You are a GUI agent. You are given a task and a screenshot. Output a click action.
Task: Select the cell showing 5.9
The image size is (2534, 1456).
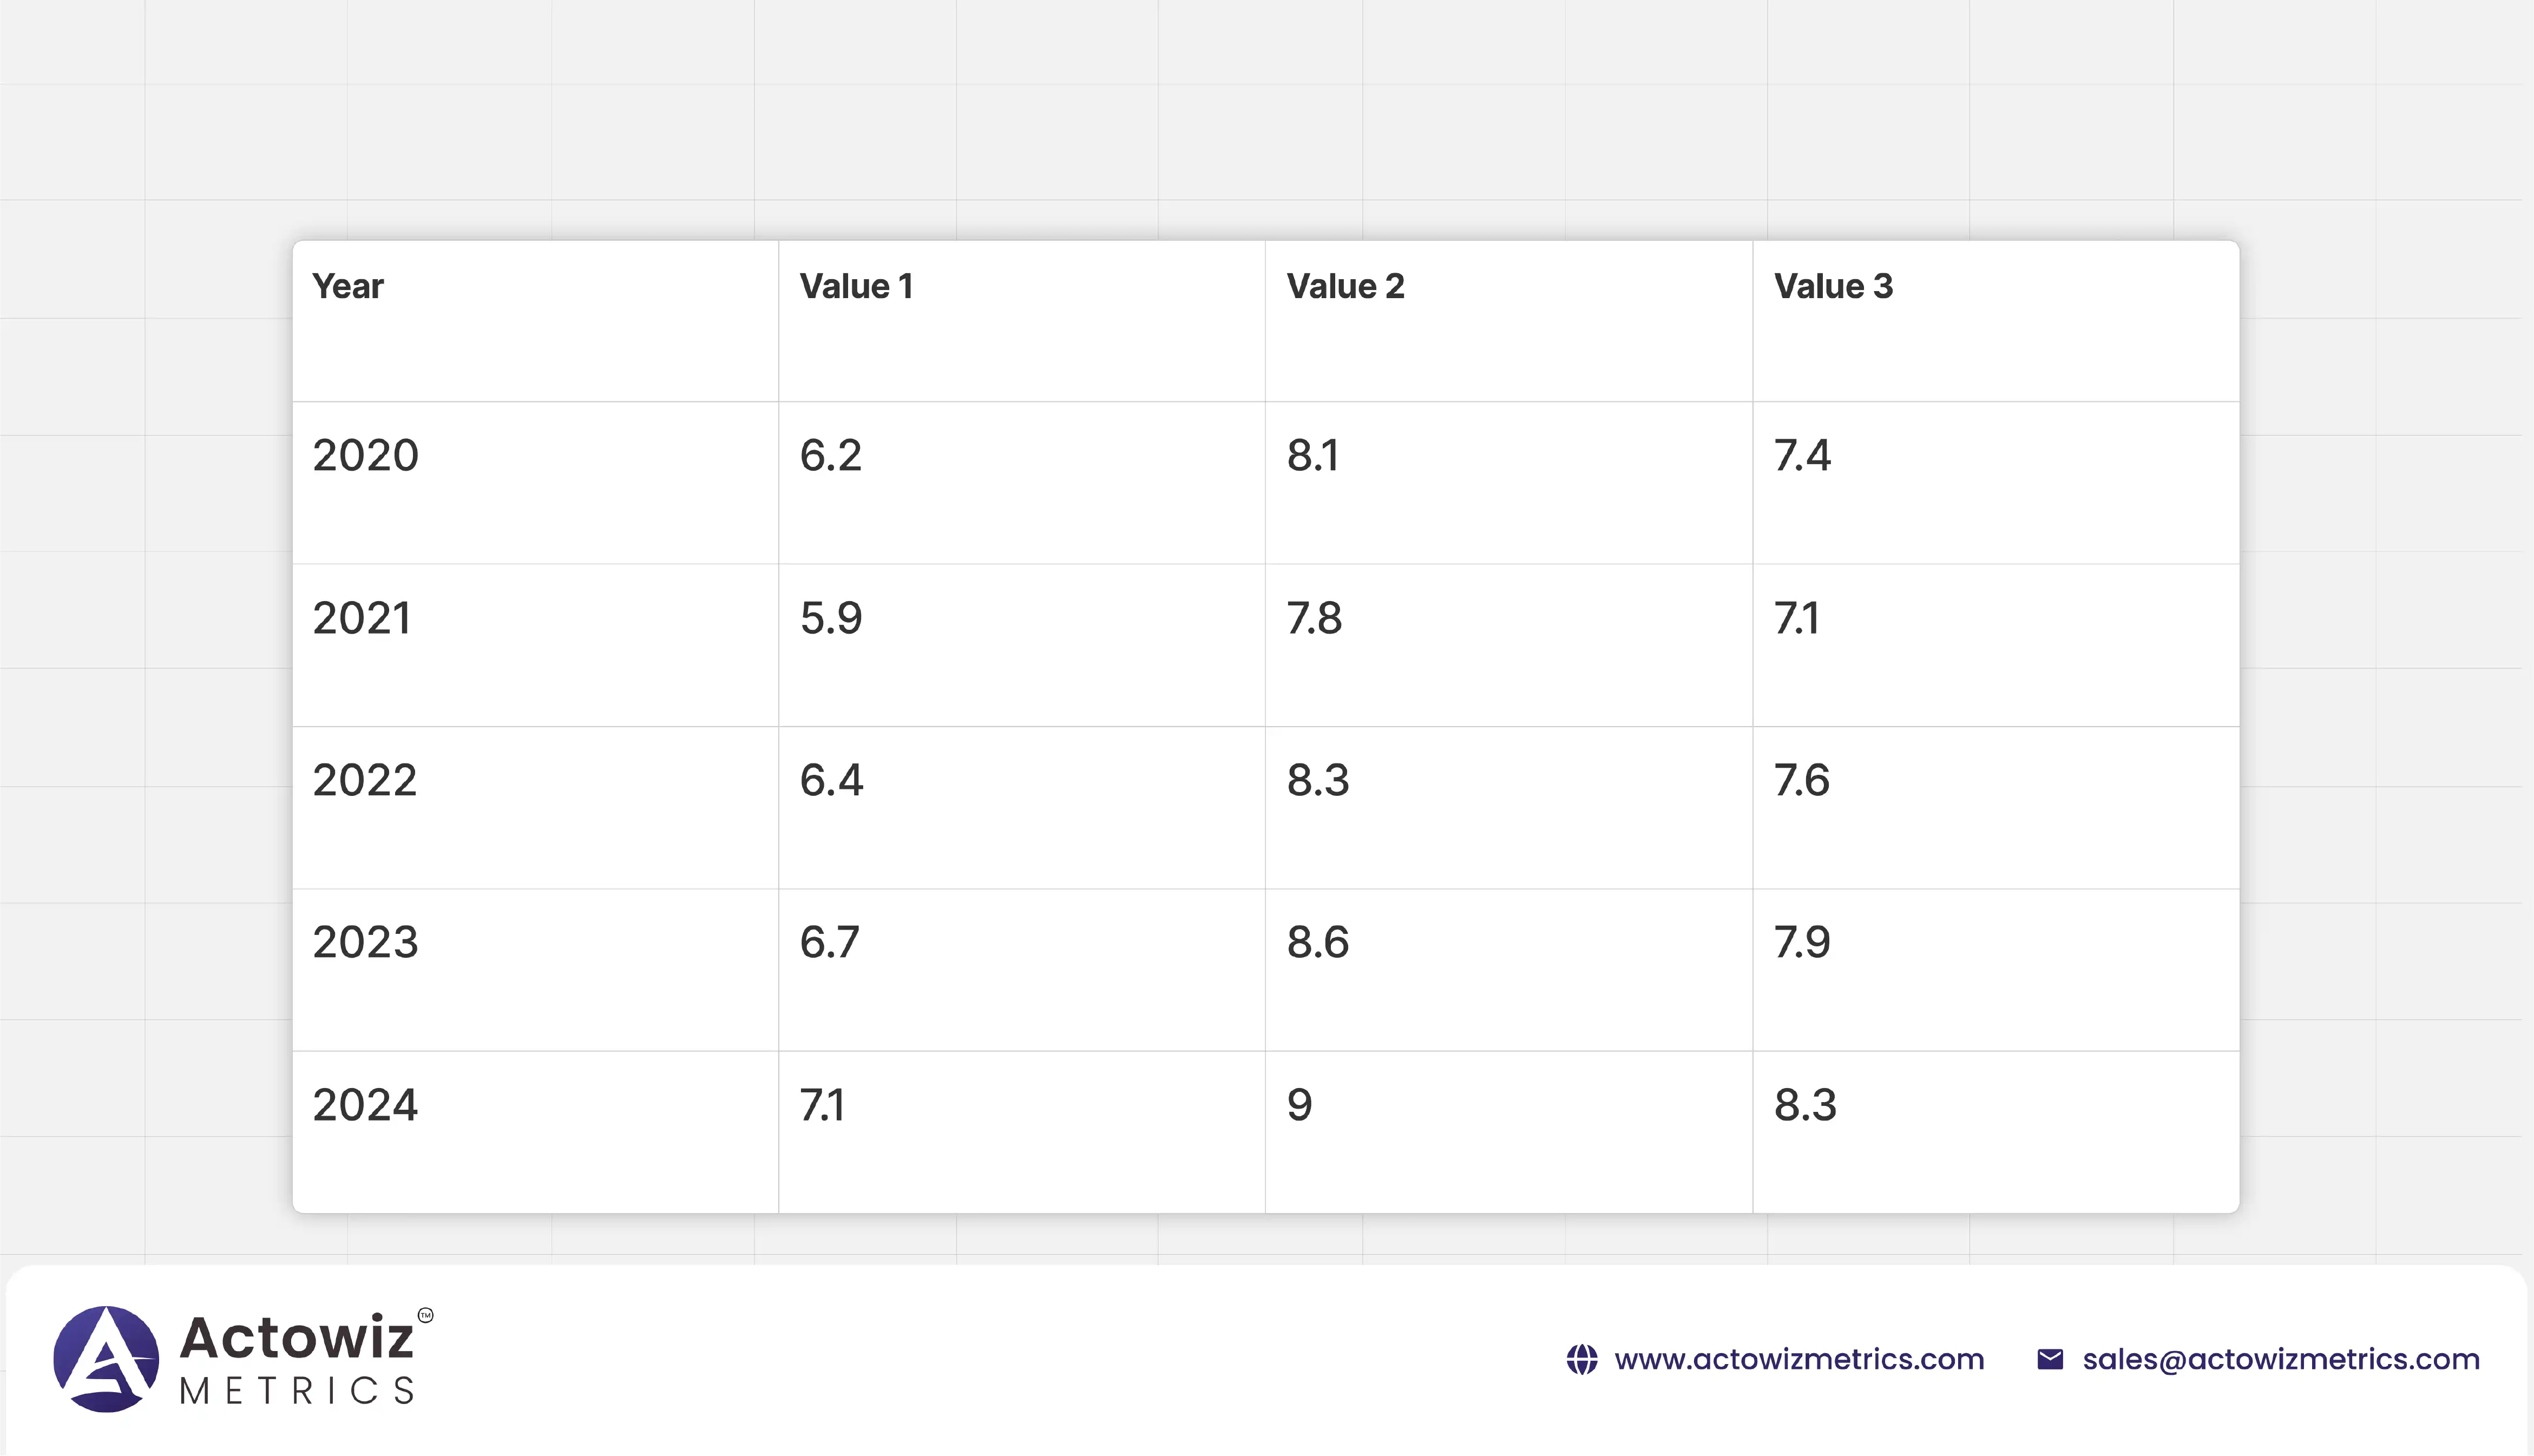[x=830, y=619]
